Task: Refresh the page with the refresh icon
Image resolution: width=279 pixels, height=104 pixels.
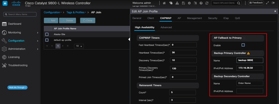Action: (x=207, y=3)
